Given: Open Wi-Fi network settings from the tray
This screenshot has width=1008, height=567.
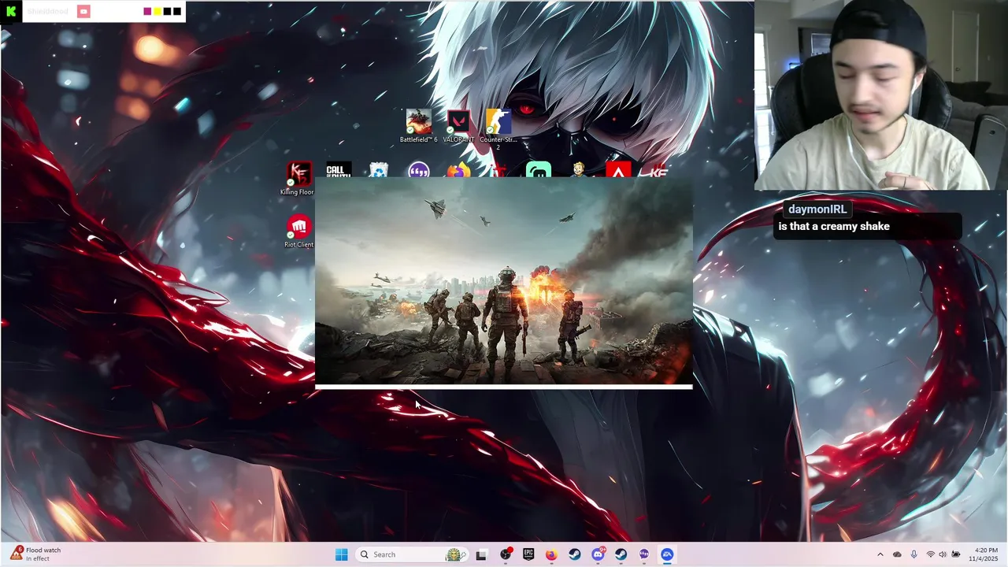Looking at the screenshot, I should click(x=930, y=554).
